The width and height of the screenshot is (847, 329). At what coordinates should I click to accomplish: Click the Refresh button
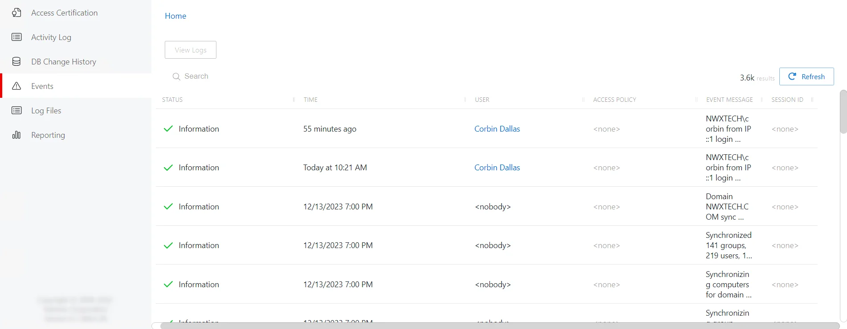coord(806,76)
